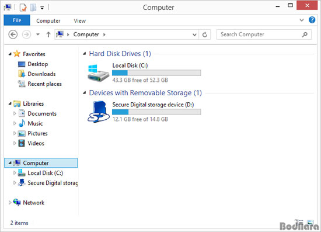Open the Computer ribbon tab

48,20
